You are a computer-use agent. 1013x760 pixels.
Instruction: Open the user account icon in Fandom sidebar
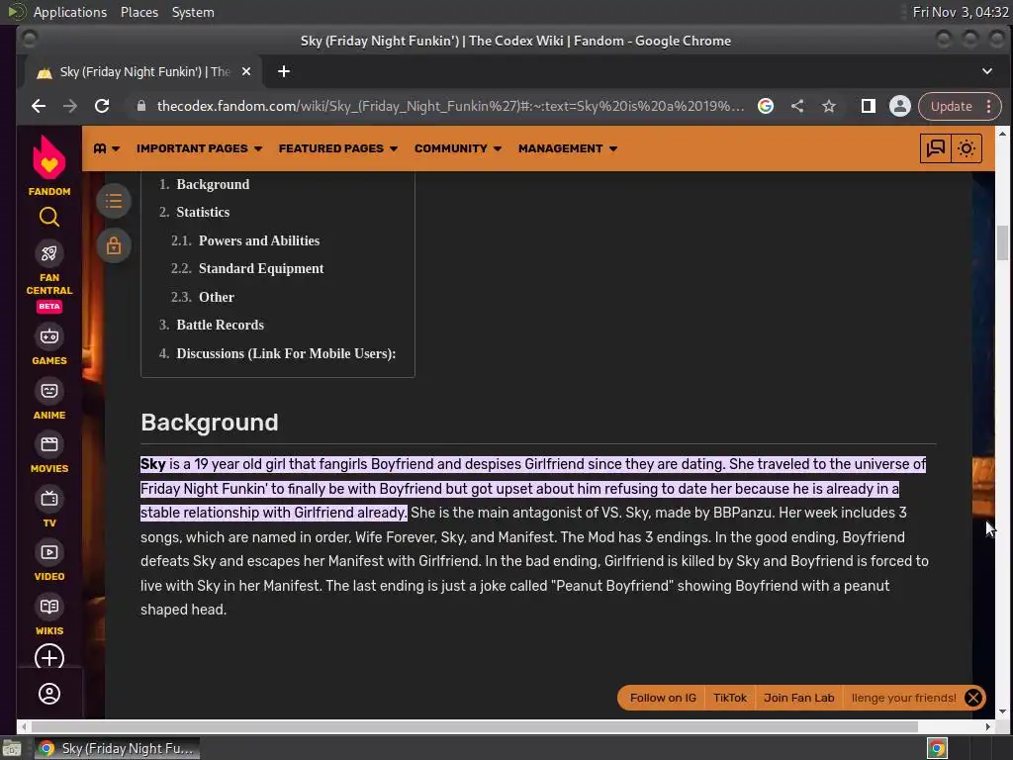coord(49,694)
